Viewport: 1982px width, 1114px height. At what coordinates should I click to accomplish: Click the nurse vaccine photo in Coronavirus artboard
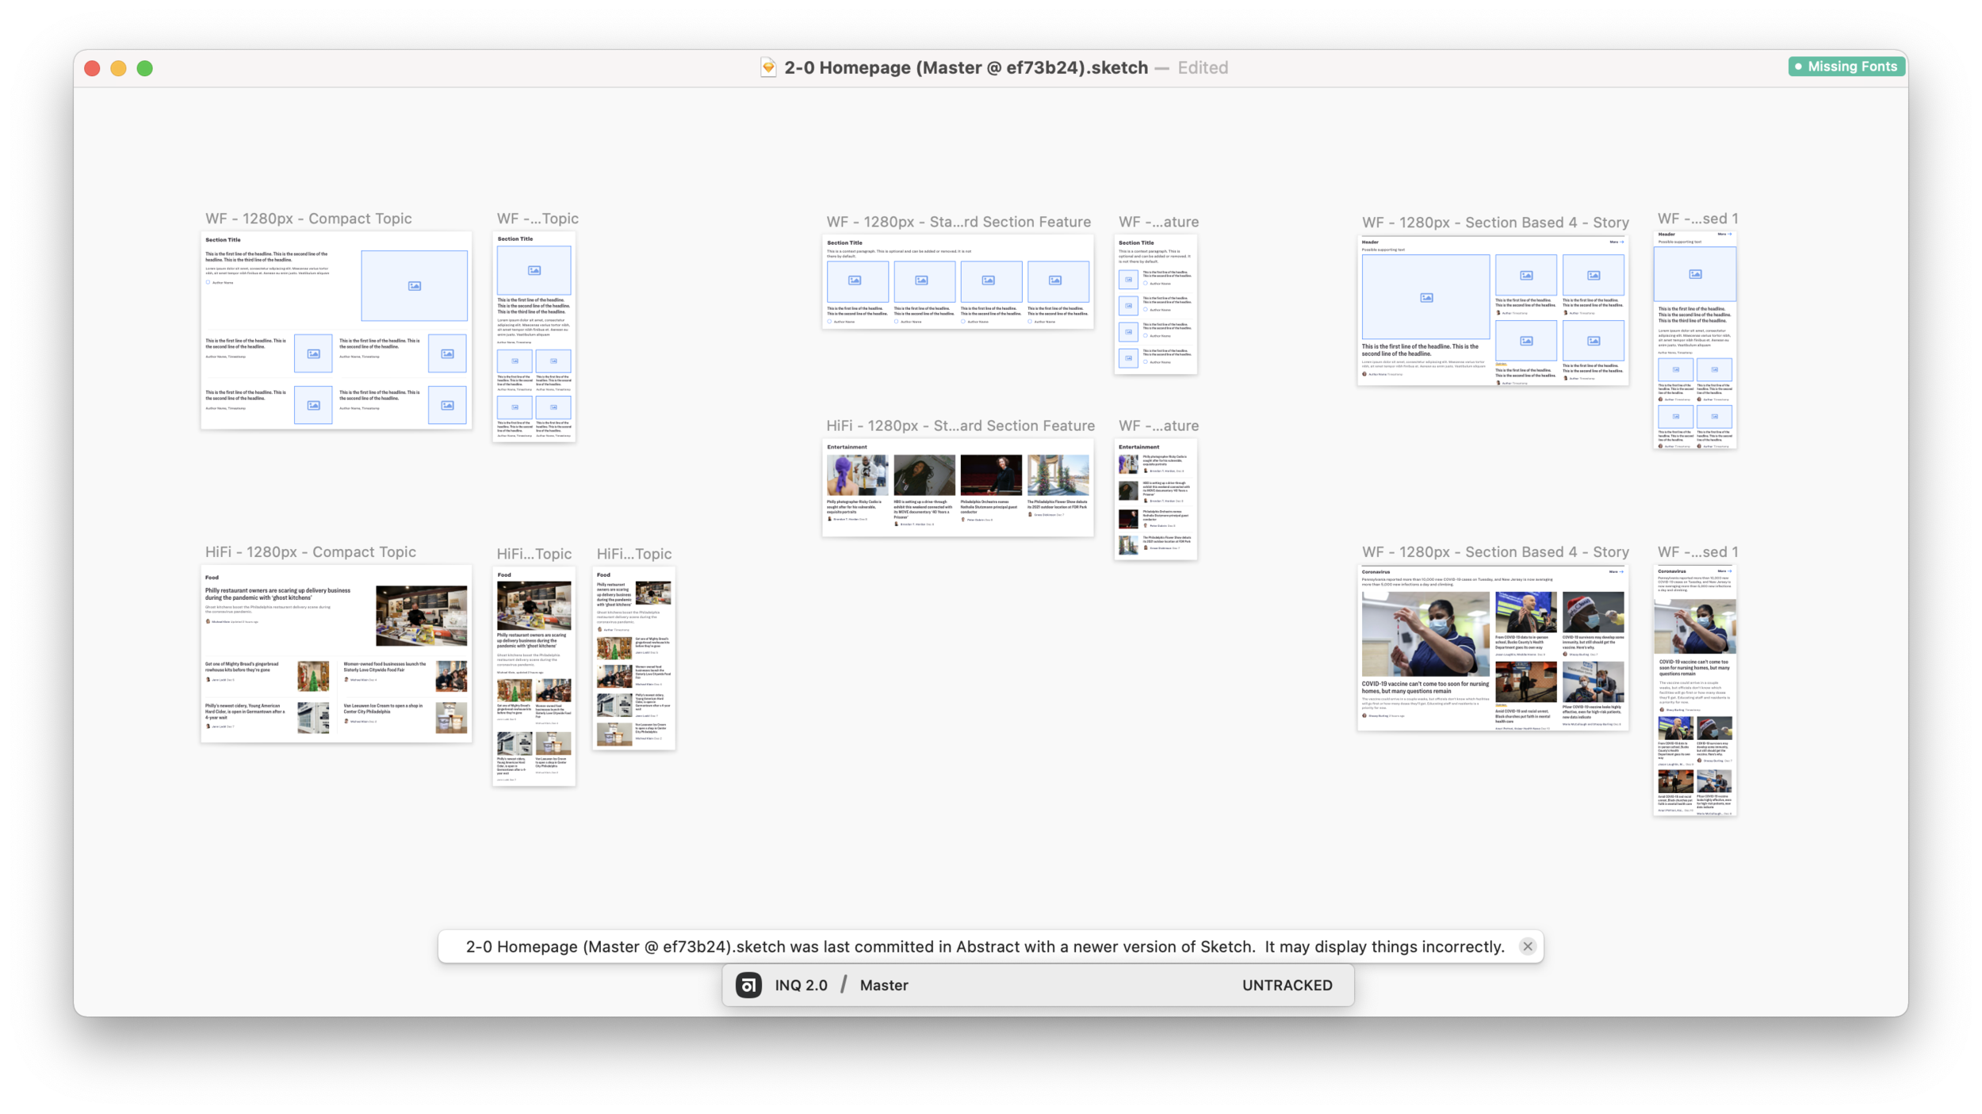1425,633
